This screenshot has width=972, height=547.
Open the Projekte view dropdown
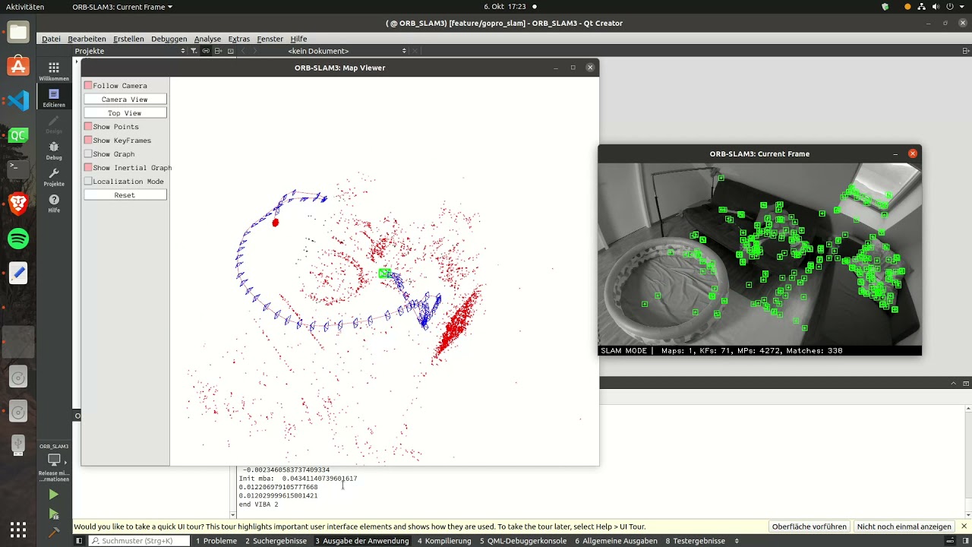click(x=130, y=51)
